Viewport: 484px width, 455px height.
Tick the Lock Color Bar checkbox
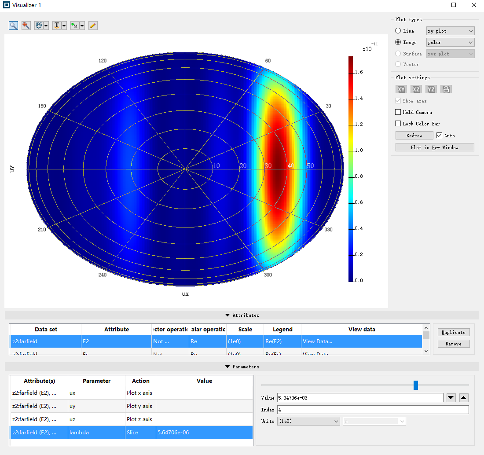point(398,124)
